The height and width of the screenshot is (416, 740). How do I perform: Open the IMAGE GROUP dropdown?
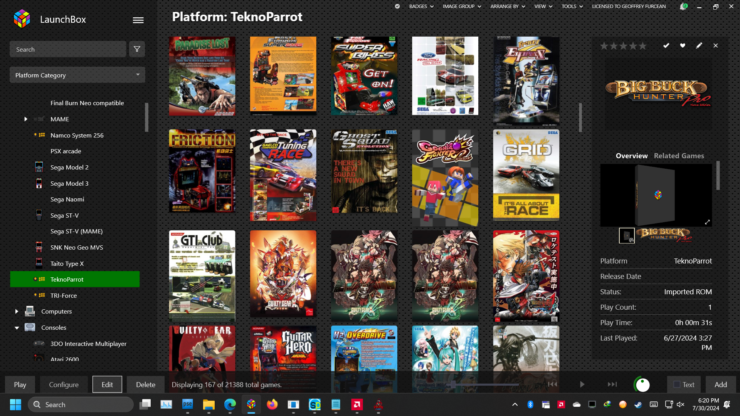point(462,7)
